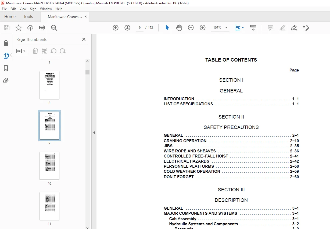Switch to the Home tab
Image resolution: width=330 pixels, height=229 pixels.
pyautogui.click(x=10, y=16)
